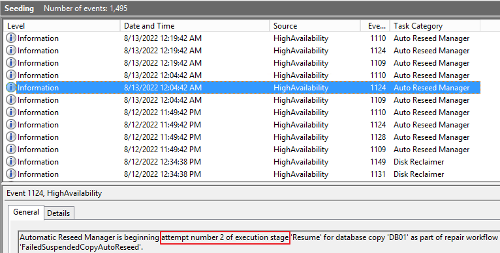The width and height of the screenshot is (500, 253).
Task: Click info icon of 11:49:42 PM event 1124
Action: (11, 125)
